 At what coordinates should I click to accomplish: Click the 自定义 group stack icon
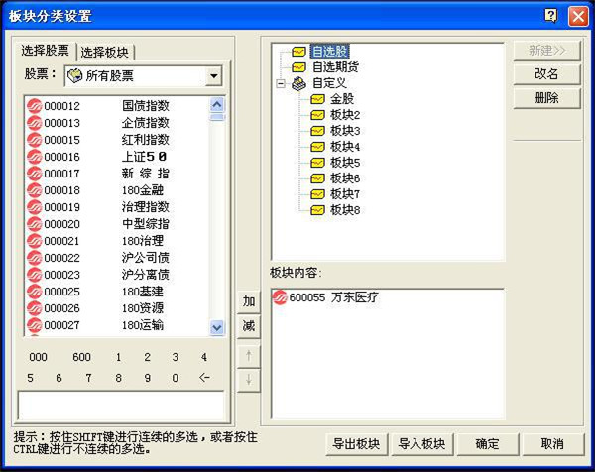(298, 83)
